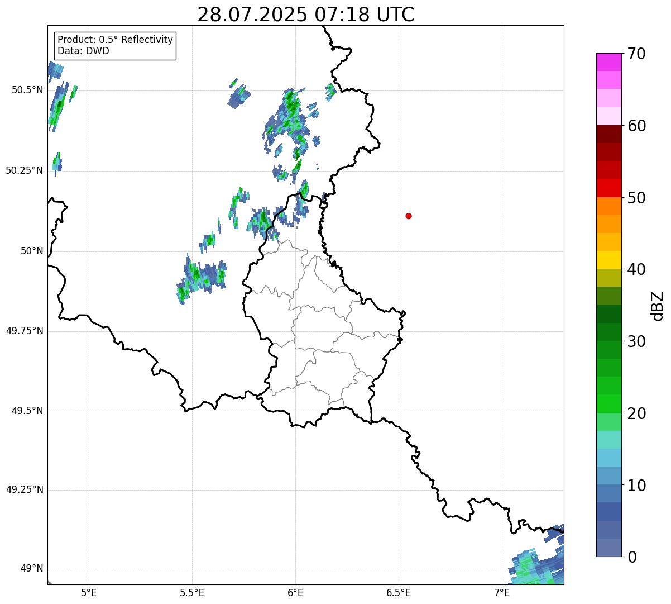Click 'Product: 0.5° Reflectivity' legend text
Viewport: 671px width, 604px height.
(x=116, y=40)
